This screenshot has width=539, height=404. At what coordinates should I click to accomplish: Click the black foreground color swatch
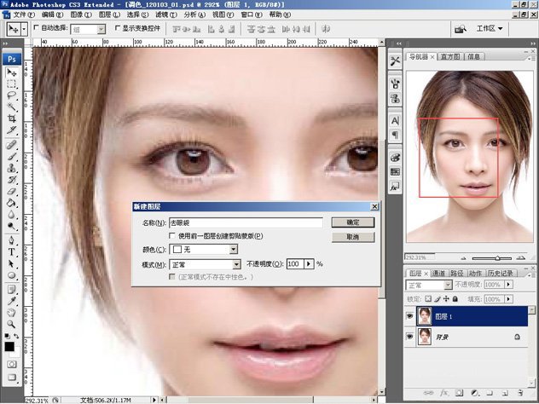[9, 347]
